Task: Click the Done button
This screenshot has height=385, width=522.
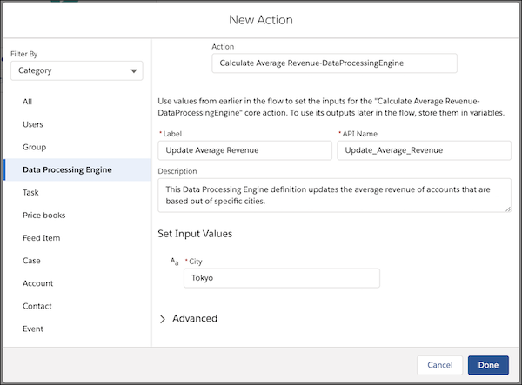Action: (488, 365)
